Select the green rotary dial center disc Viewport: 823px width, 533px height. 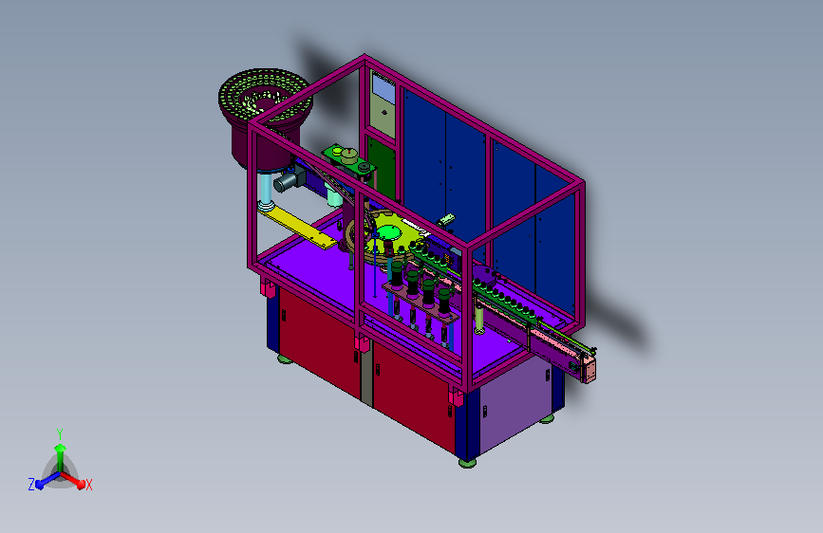388,231
